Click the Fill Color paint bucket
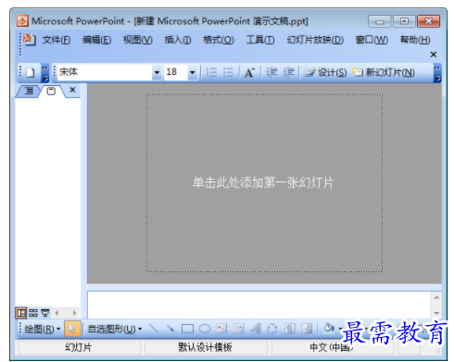The width and height of the screenshot is (455, 362). (x=329, y=329)
